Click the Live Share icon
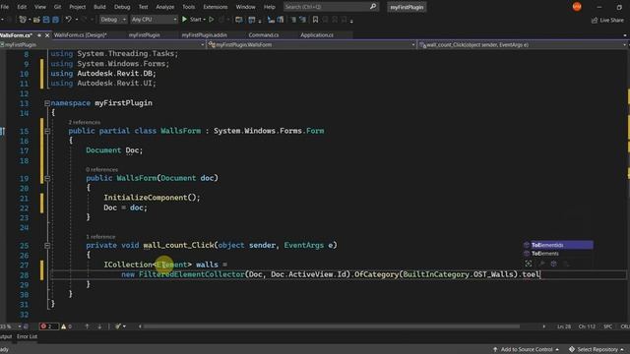 pos(595,20)
